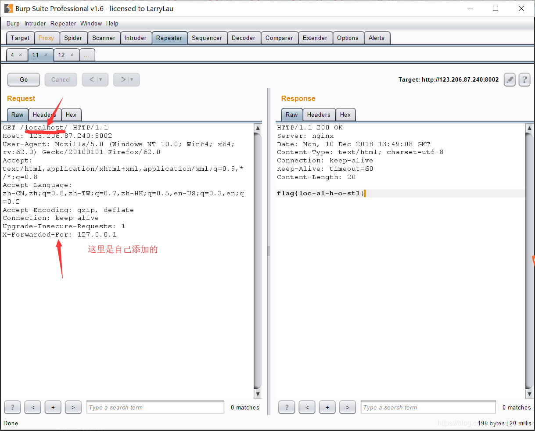Viewport: 535px width, 431px height.
Task: Go to next match in Response search
Action: 348,407
